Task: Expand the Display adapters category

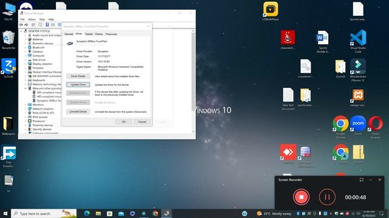Action: coord(26,64)
